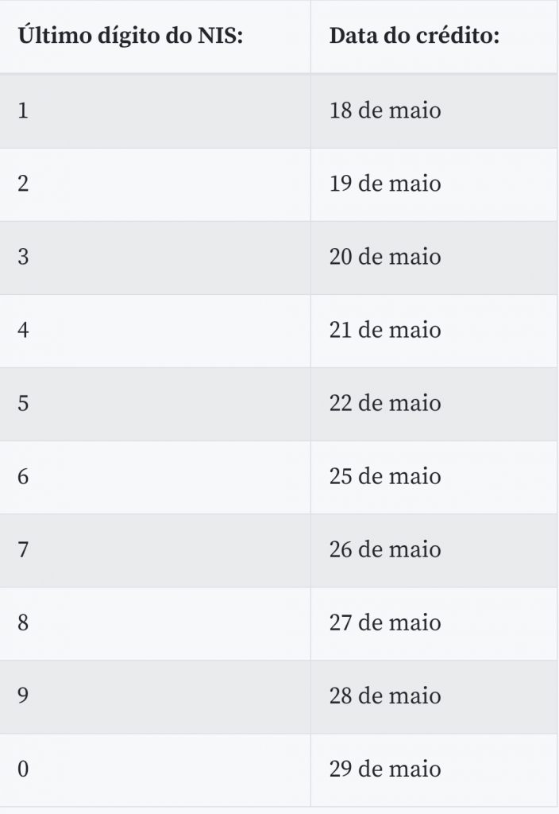Click NIS digit 1 cell
Screen dimensions: 559x814
(x=155, y=111)
